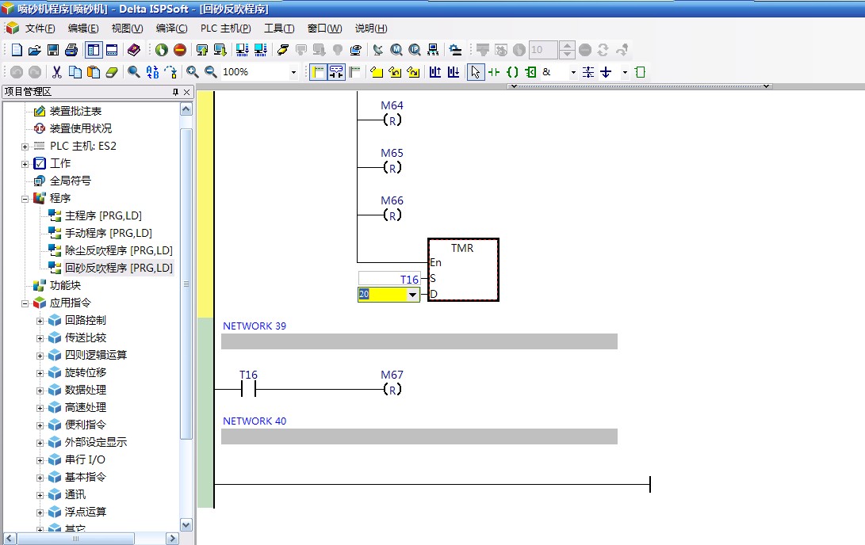Click the Save file toolbar icon
This screenshot has width=865, height=545.
pos(53,50)
